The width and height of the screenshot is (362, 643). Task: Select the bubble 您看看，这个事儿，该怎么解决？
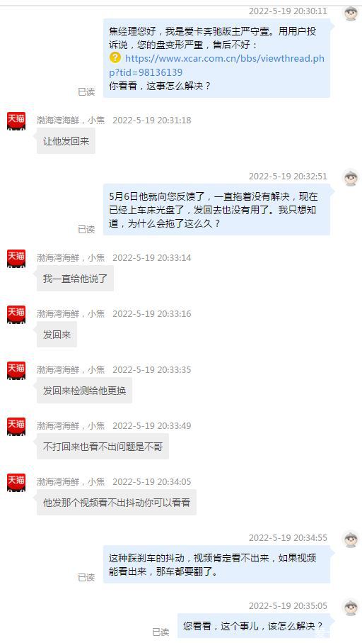(253, 626)
